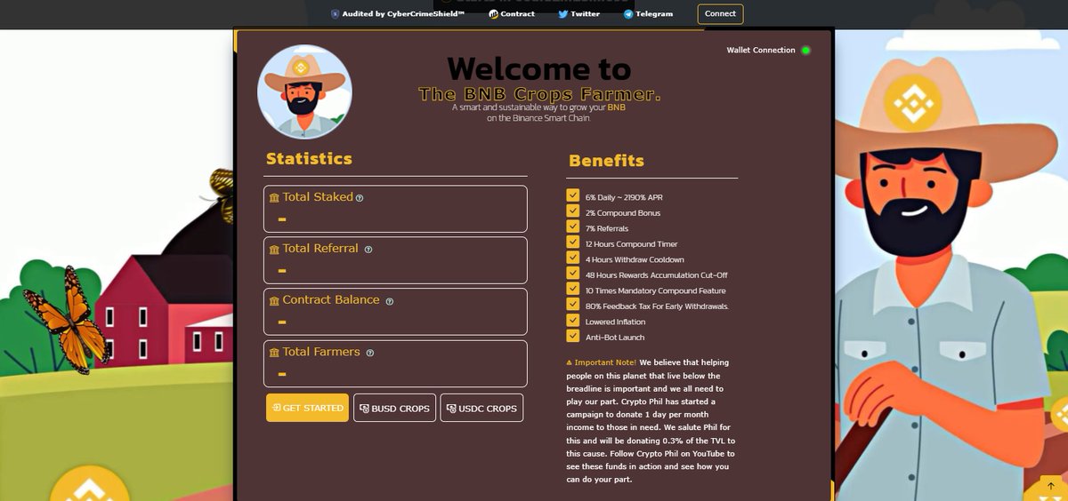
Task: Click the Total Farmers statistic box
Action: point(395,363)
